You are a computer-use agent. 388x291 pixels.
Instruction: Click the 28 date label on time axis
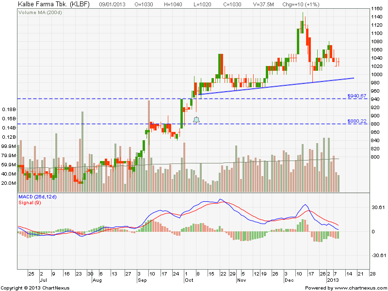pos(372,274)
